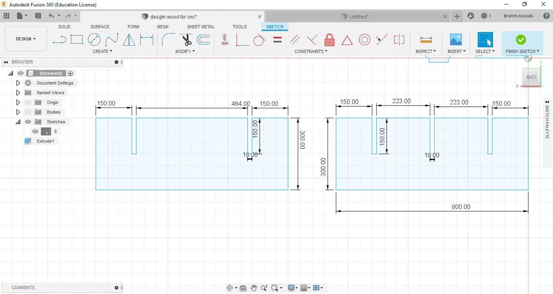
Task: Apply the Collinear constraint
Action: pyautogui.click(x=381, y=40)
